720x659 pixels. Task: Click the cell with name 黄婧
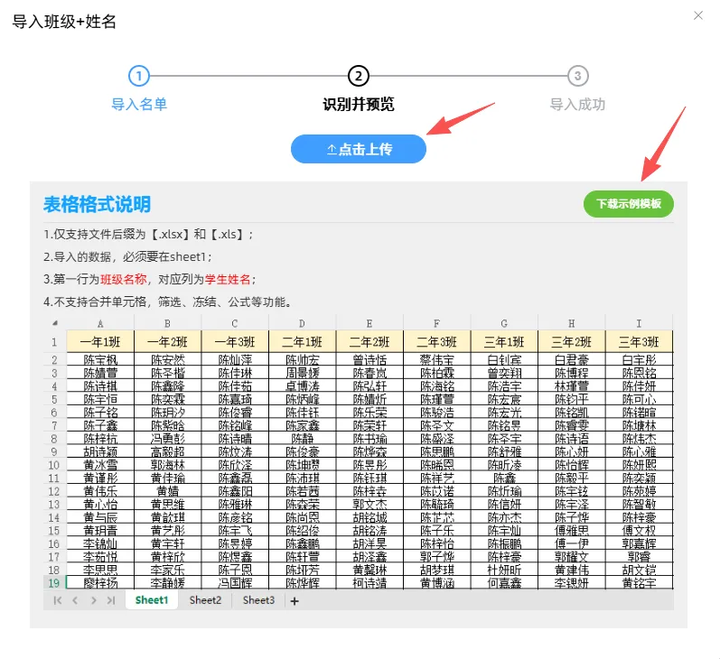click(168, 491)
